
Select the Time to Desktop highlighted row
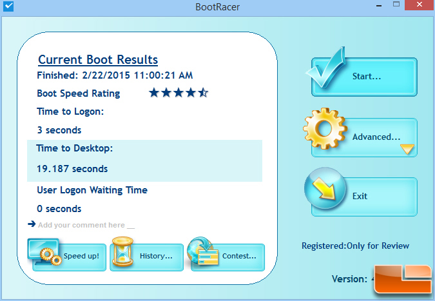click(144, 160)
